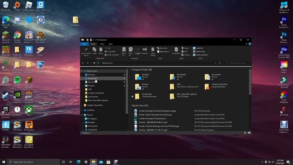The height and width of the screenshot is (165, 293).
Task: Click Edit in the Open group
Action: 184,51
